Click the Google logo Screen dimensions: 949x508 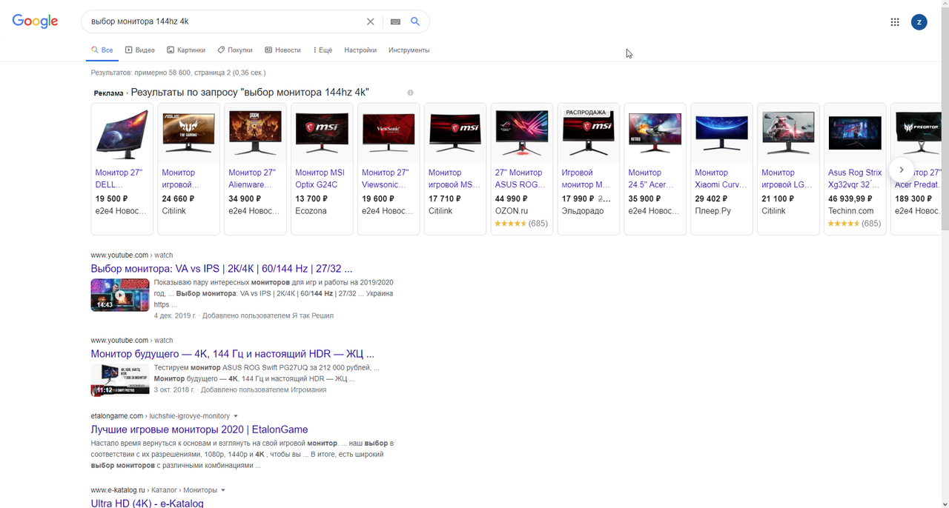coord(35,21)
